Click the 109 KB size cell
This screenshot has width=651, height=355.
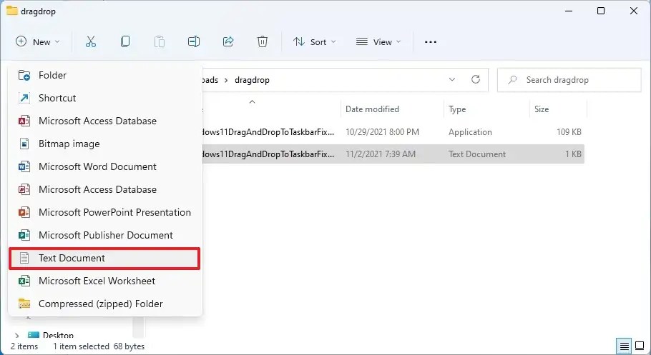point(569,132)
